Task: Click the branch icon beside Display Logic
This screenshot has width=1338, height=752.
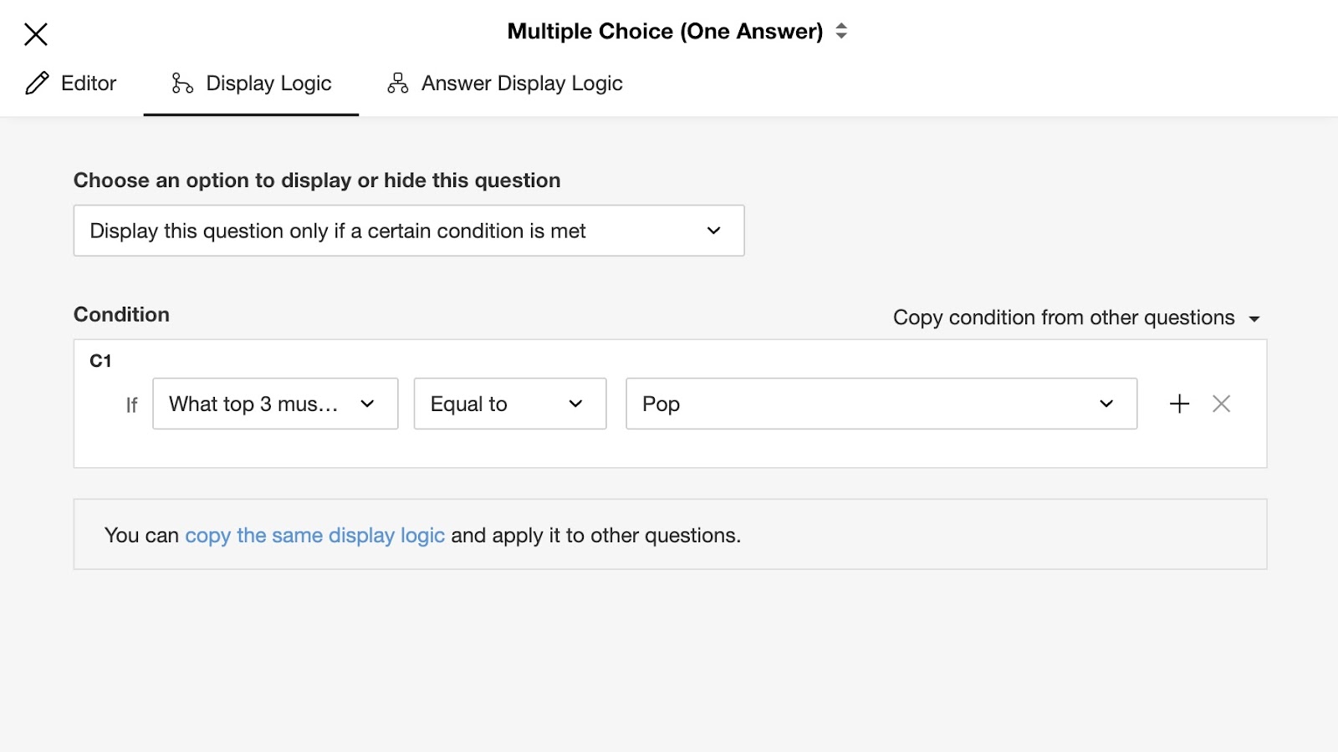Action: (x=182, y=84)
